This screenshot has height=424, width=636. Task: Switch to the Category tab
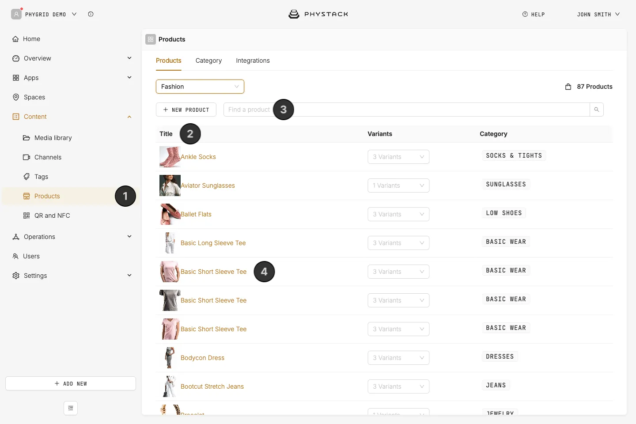(208, 61)
